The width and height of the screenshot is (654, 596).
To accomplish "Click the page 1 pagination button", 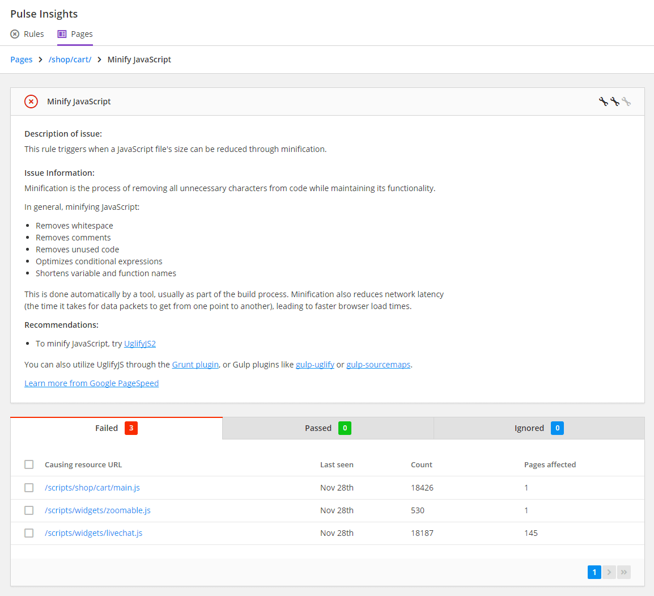I will 594,572.
